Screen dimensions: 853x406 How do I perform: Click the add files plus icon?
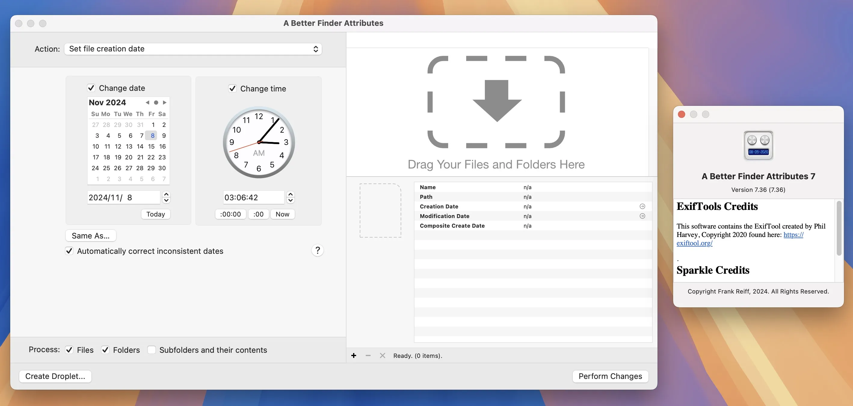pos(354,355)
